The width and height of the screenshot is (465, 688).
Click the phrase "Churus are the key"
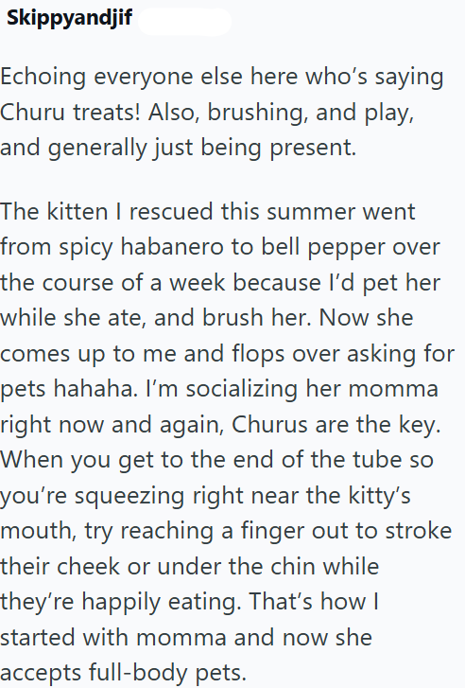click(336, 425)
